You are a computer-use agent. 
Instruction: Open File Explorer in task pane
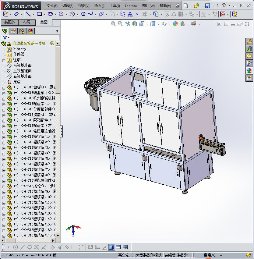249,56
